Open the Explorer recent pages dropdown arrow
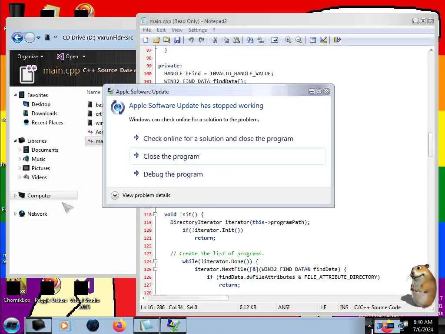 point(38,37)
